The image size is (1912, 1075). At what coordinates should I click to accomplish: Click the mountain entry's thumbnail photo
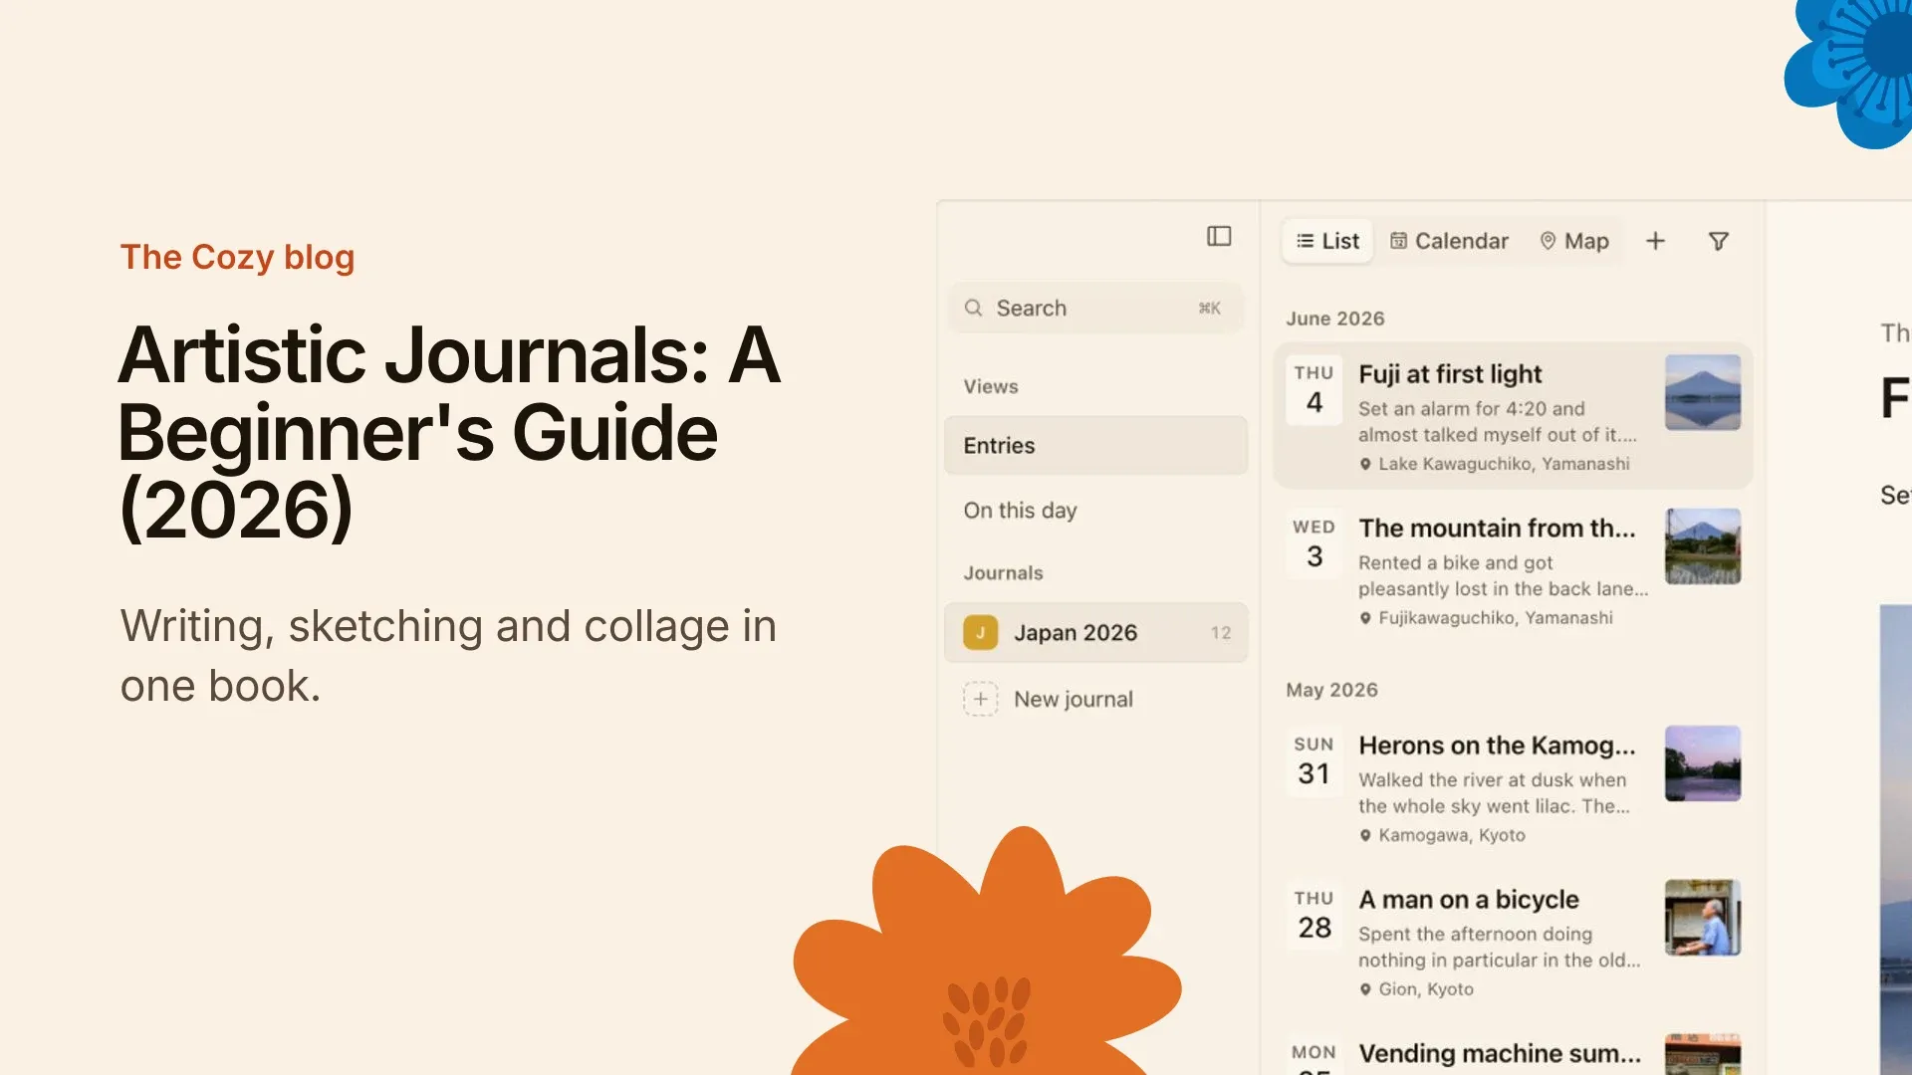coord(1703,546)
